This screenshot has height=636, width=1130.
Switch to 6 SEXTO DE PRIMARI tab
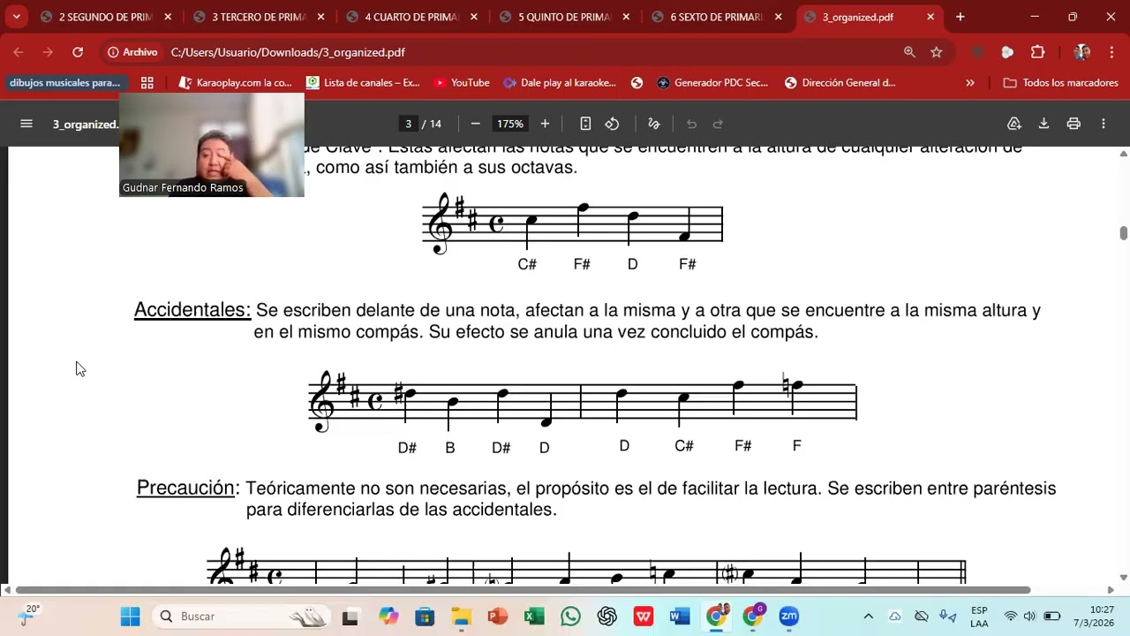pos(718,17)
